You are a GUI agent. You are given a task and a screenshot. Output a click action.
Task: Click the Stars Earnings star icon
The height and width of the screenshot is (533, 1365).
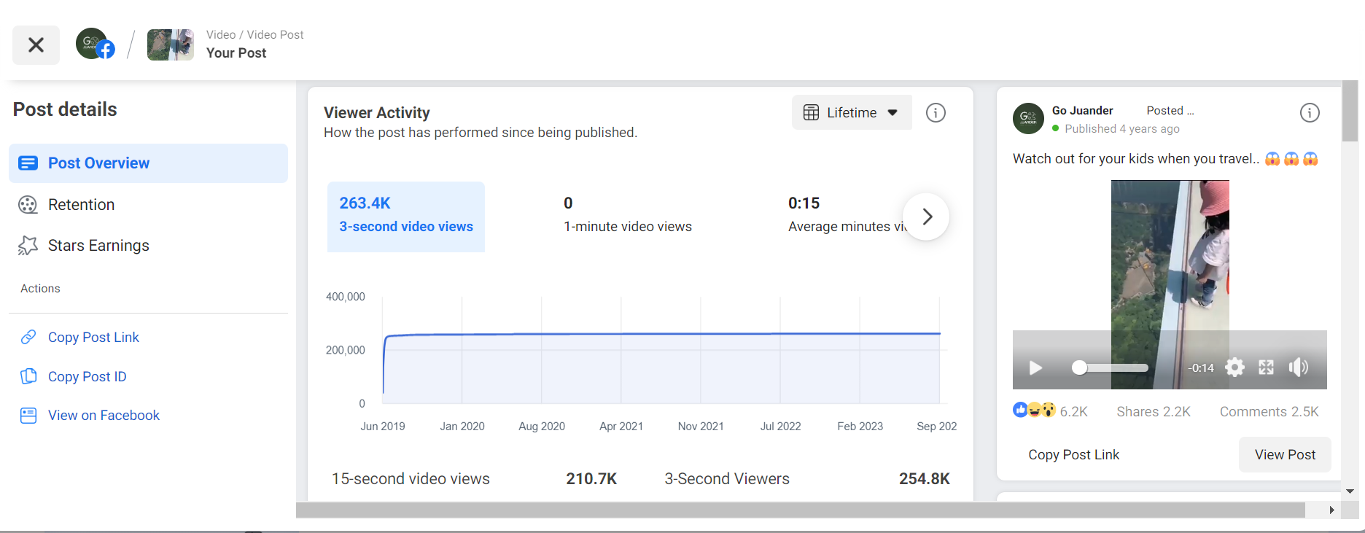pos(28,246)
